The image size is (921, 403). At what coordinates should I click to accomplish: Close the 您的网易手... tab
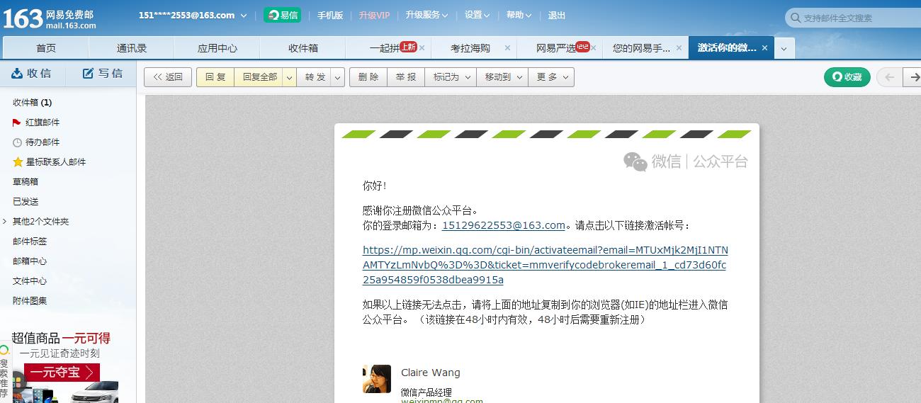pos(679,48)
